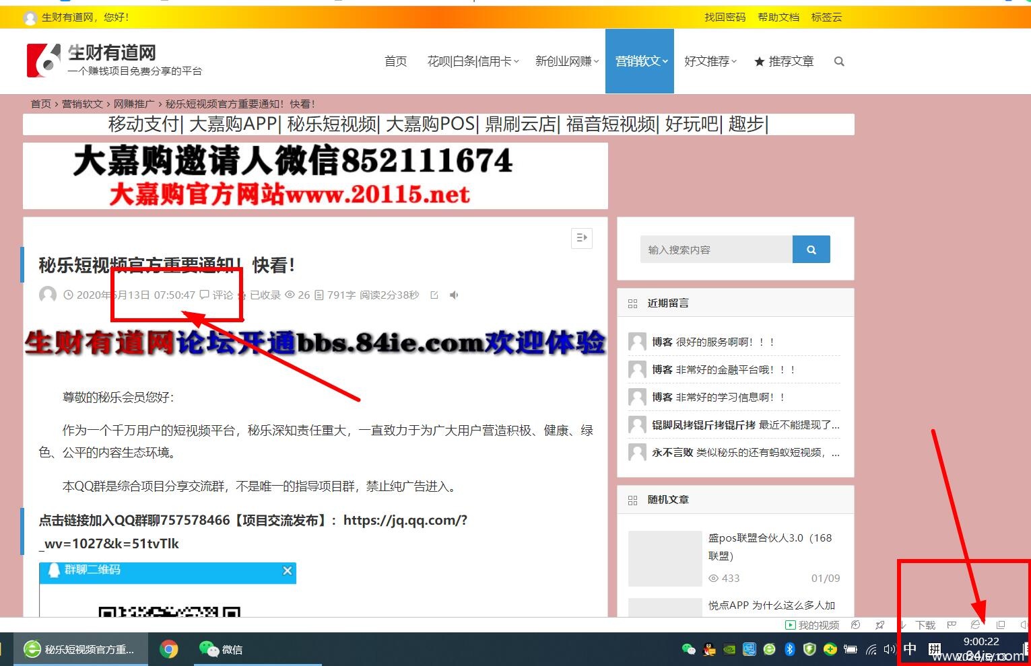Click the Intel graphics tray icon
The height and width of the screenshot is (666, 1031).
(750, 649)
